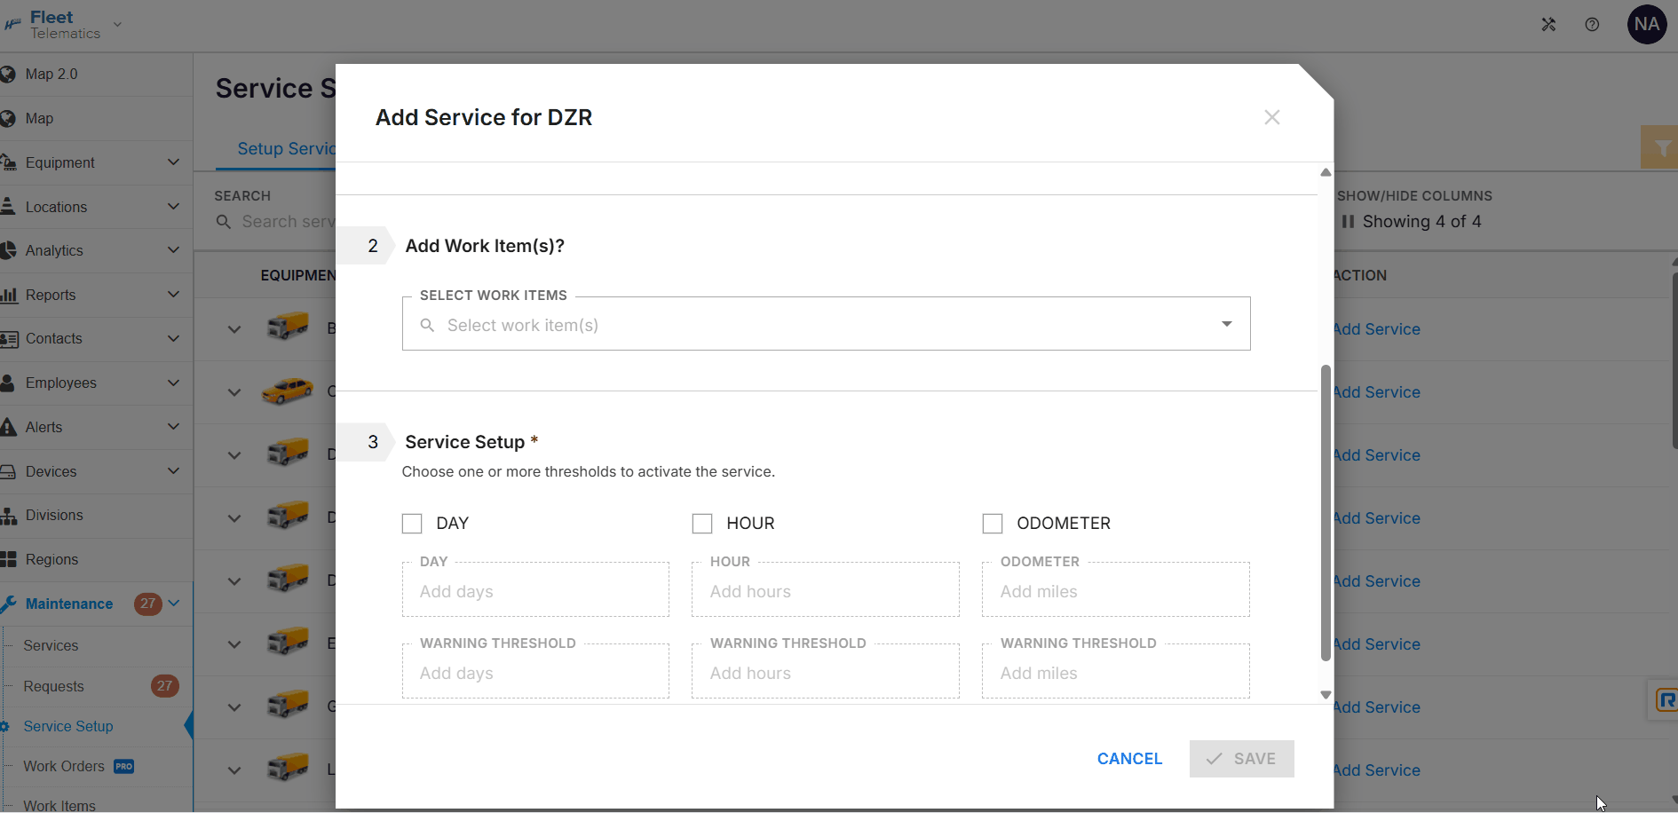Open Services under Maintenance
Viewport: 1678px width, 813px height.
pos(51,646)
